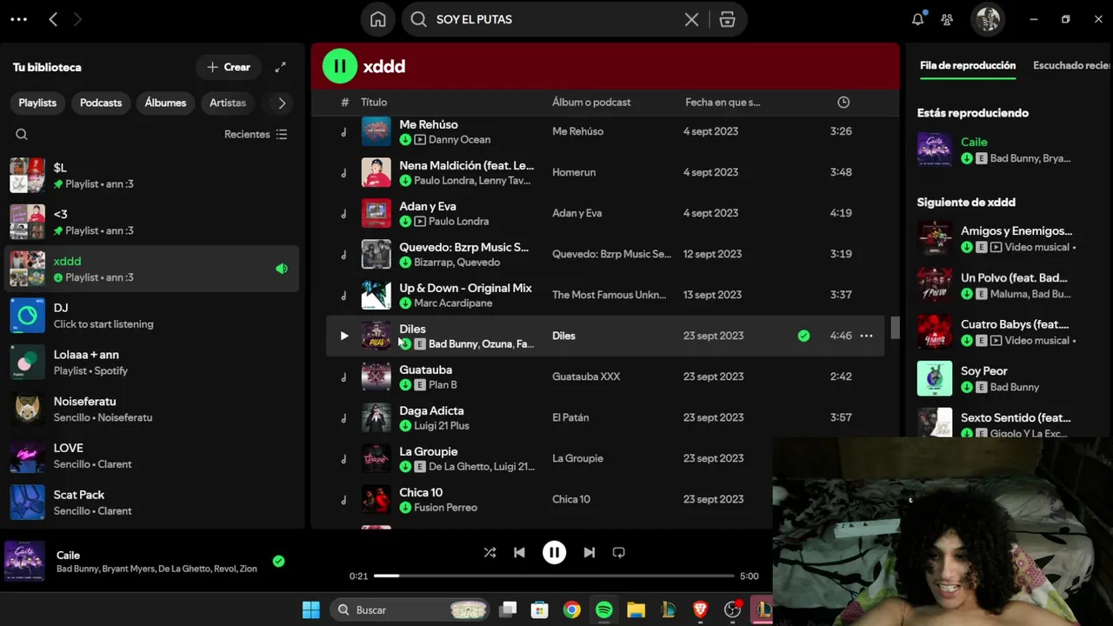The width and height of the screenshot is (1113, 626).
Task: Open the <3 playlist
Action: tap(152, 223)
